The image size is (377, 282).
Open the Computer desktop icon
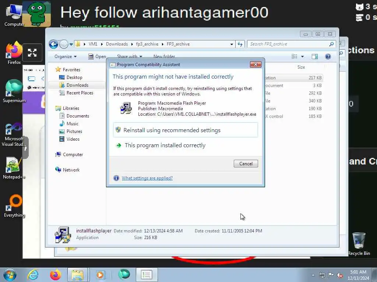pos(14,15)
